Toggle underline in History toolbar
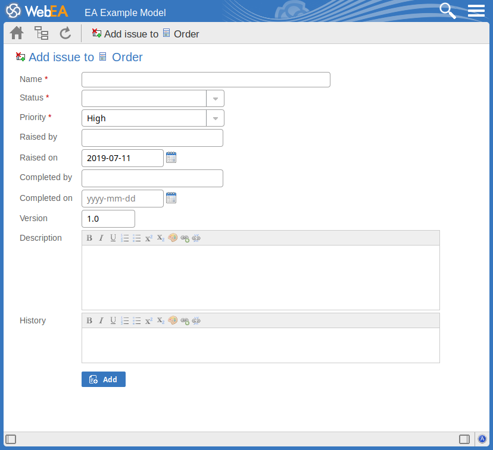This screenshot has height=450, width=493. (113, 320)
